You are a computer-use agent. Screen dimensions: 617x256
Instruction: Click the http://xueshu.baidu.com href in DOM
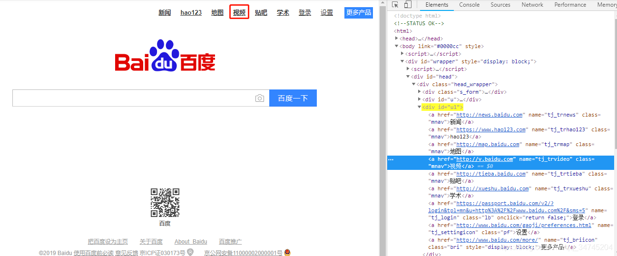pyautogui.click(x=492, y=188)
